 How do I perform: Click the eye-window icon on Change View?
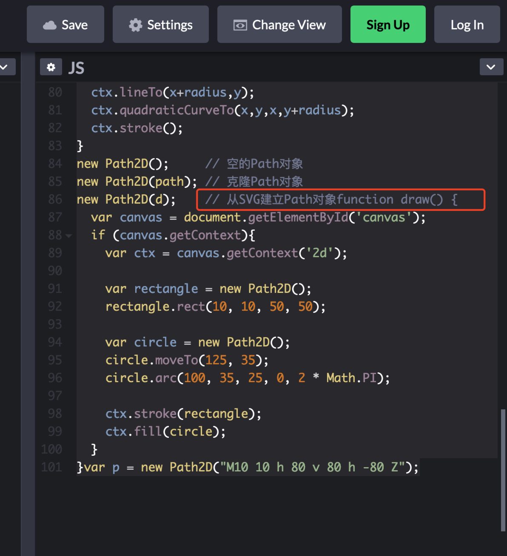tap(240, 26)
